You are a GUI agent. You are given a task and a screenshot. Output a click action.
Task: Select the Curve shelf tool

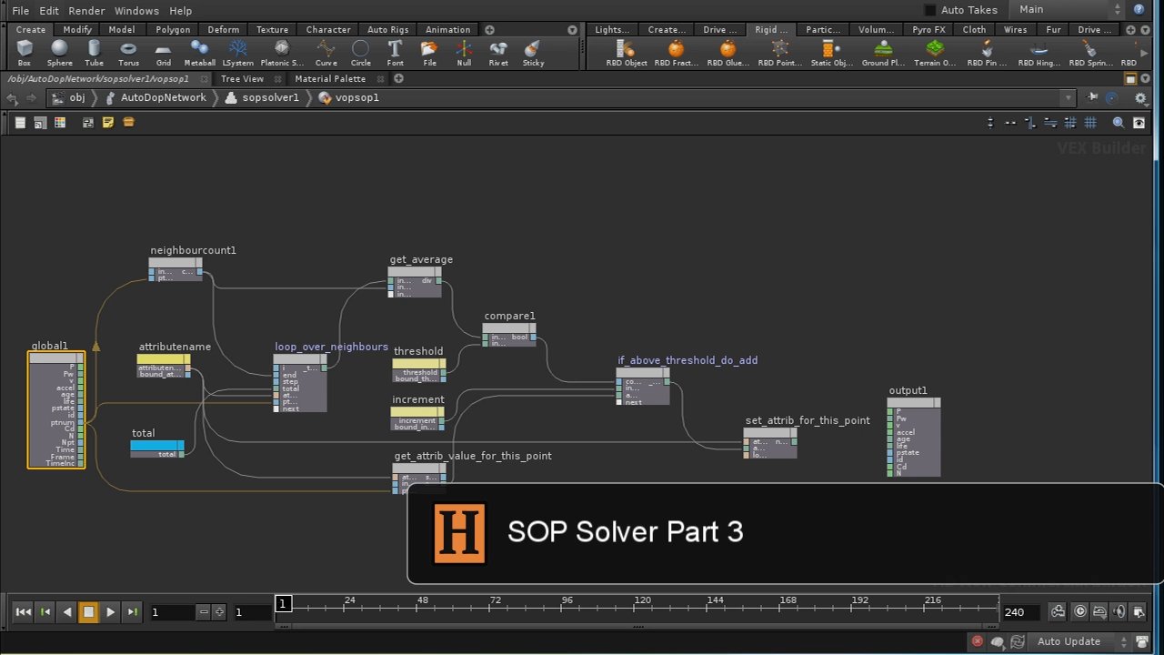point(326,53)
